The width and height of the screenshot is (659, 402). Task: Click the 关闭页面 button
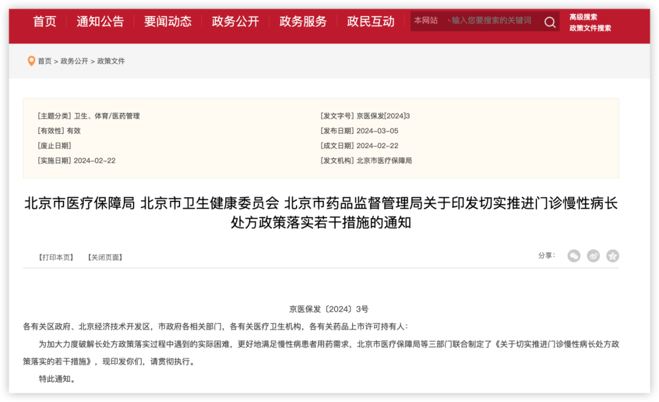105,257
